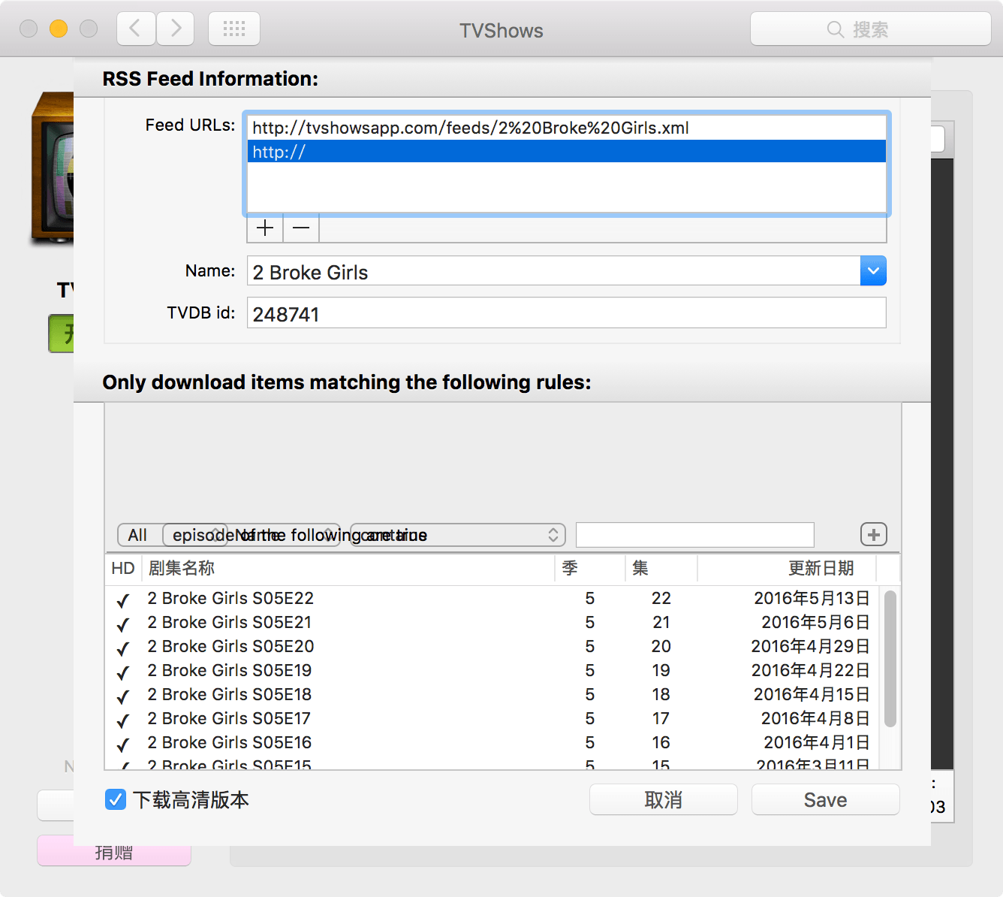The height and width of the screenshot is (897, 1003).
Task: Select the 2%20Broke%20Girls.xml feed URL row
Action: 567,128
